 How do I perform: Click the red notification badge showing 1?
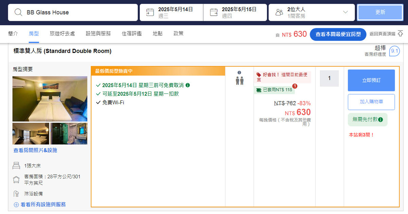(x=295, y=86)
